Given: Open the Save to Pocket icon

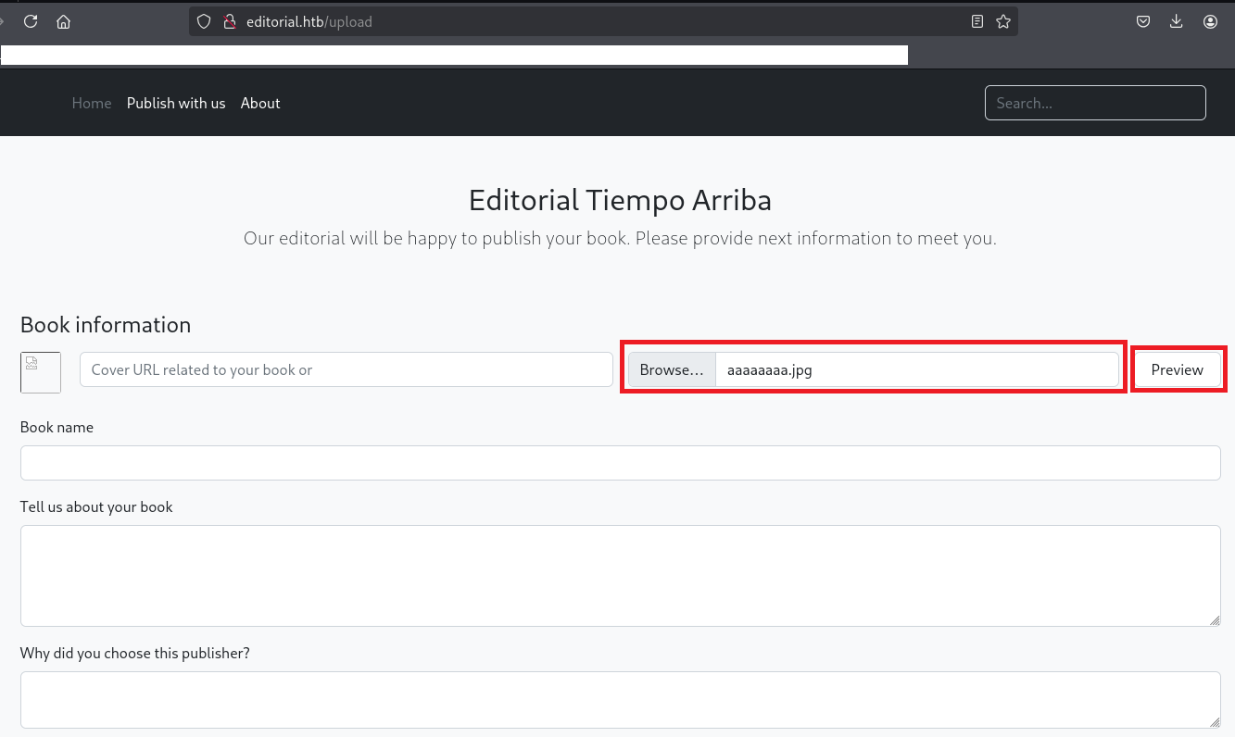Looking at the screenshot, I should coord(1143,21).
